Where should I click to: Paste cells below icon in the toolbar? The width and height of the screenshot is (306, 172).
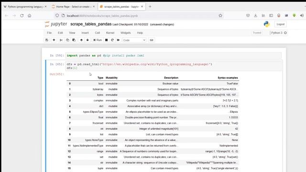74,40
